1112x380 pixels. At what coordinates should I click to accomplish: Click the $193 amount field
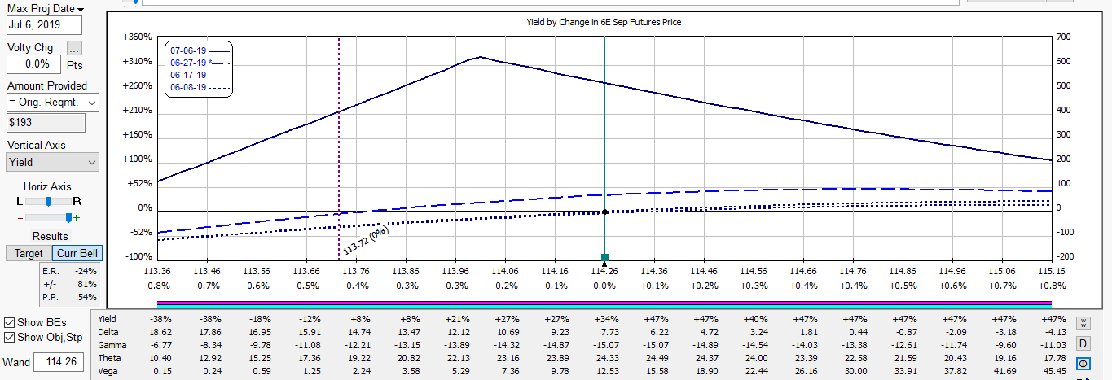pos(46,123)
